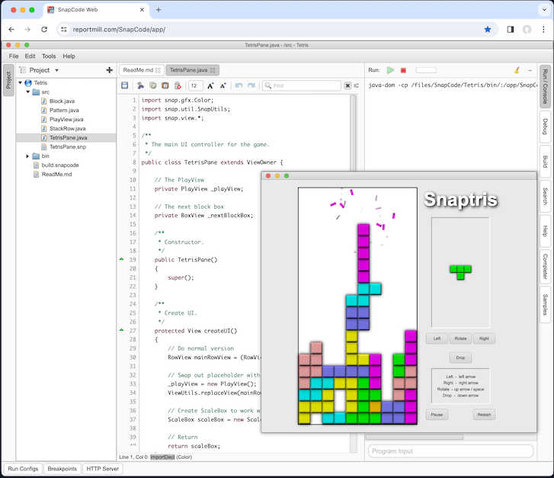Open the browser side panel icon
The width and height of the screenshot is (554, 478).
click(511, 29)
